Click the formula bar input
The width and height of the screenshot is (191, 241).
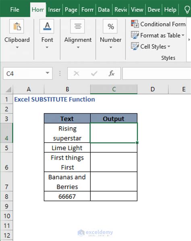click(x=157, y=74)
